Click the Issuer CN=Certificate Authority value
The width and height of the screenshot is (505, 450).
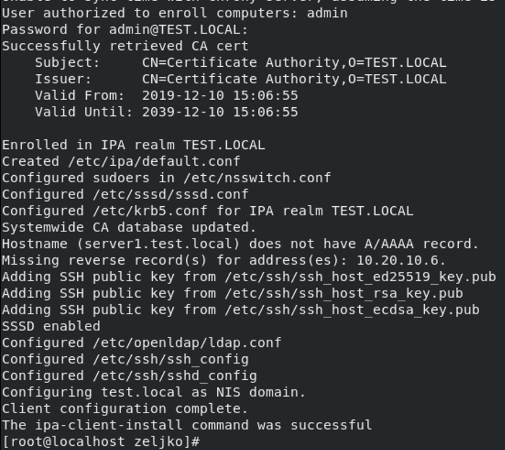coord(294,79)
